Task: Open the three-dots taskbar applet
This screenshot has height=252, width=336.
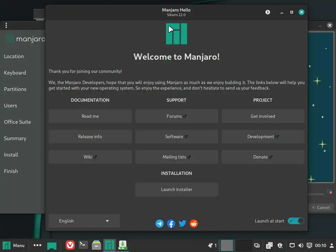Action: (x=37, y=245)
